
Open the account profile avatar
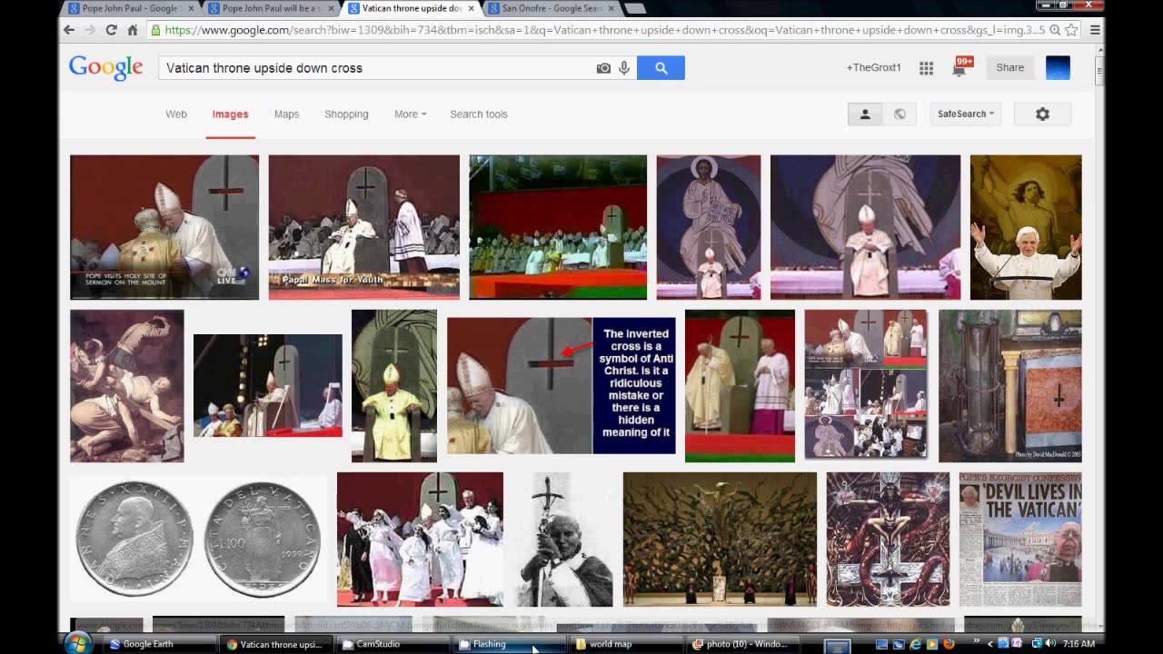[1058, 68]
